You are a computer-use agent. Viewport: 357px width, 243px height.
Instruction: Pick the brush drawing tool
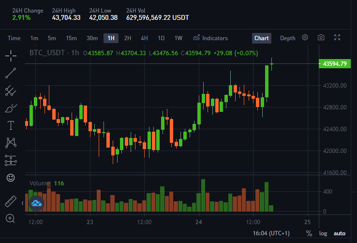(11, 108)
